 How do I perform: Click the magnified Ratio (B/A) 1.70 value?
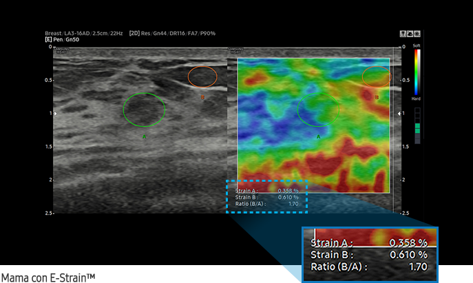[416, 266]
